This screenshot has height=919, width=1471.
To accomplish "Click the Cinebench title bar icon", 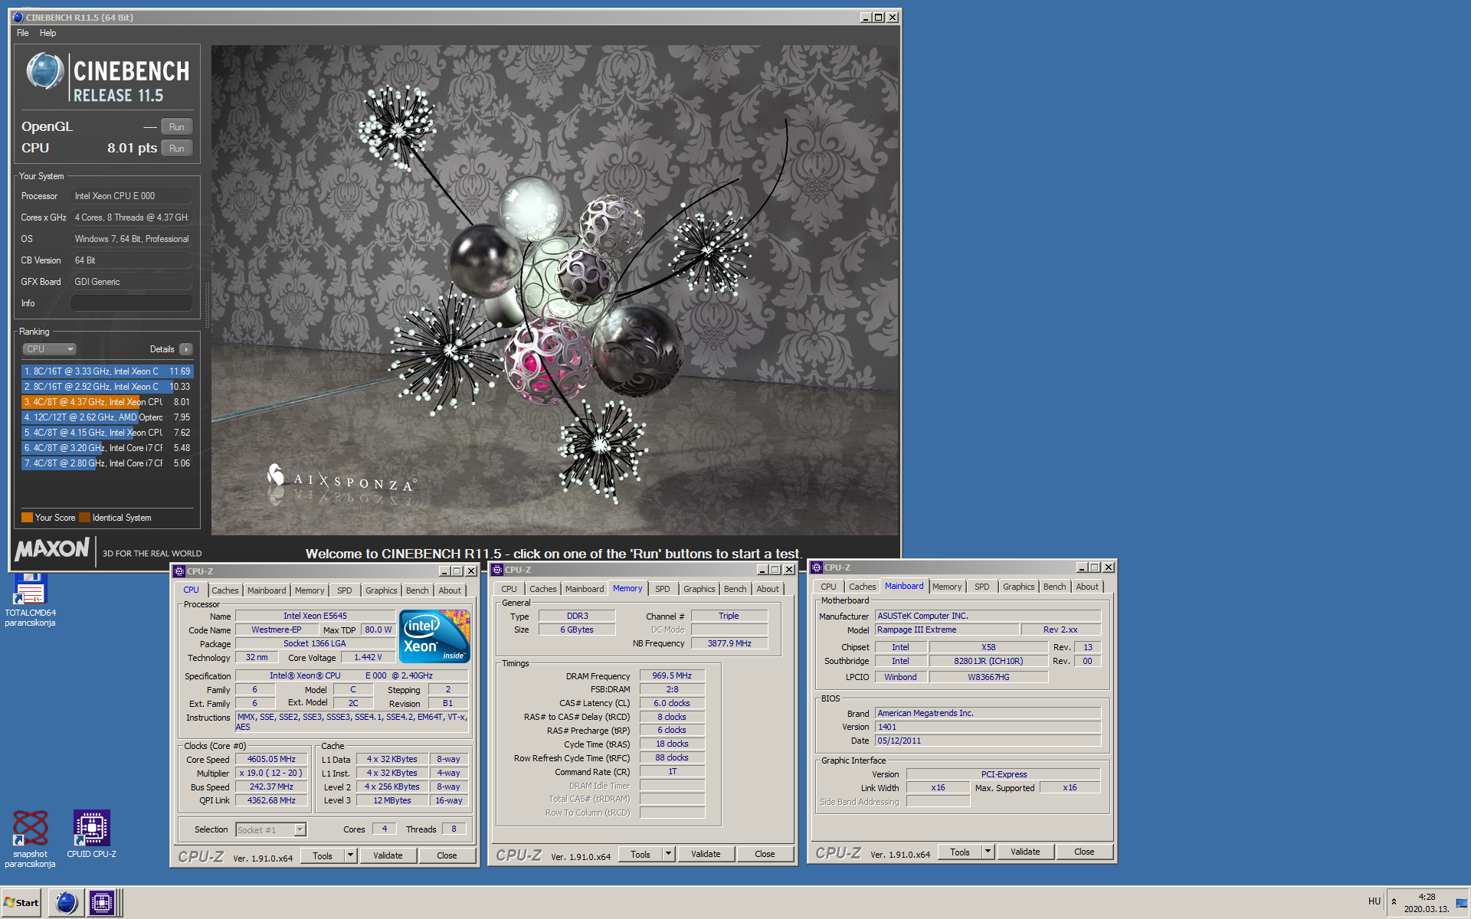I will pyautogui.click(x=18, y=17).
